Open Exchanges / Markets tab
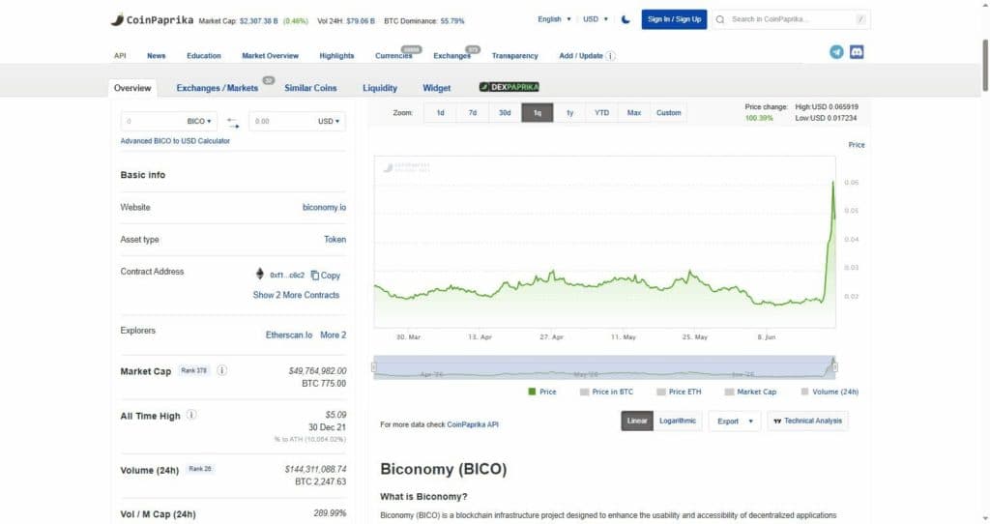Image resolution: width=990 pixels, height=524 pixels. point(218,88)
